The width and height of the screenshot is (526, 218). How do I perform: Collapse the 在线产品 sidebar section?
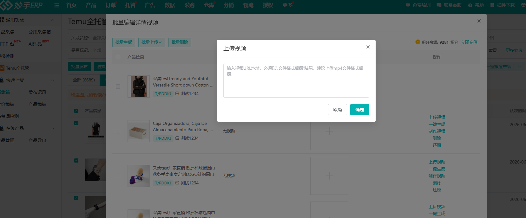pos(53,128)
